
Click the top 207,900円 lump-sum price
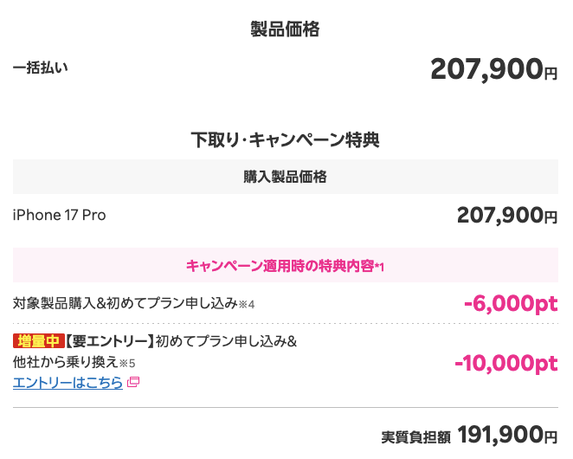pyautogui.click(x=494, y=69)
